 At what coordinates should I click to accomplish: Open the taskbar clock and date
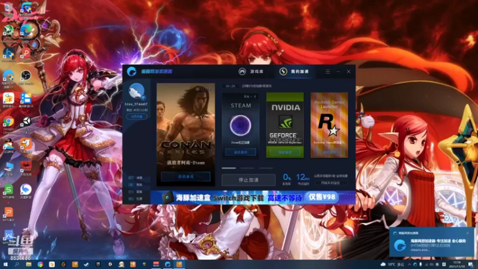pos(457,264)
